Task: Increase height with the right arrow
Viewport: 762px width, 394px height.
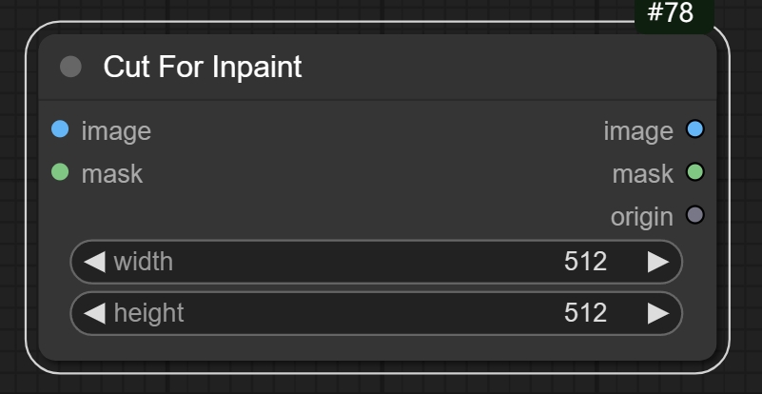Action: [657, 313]
